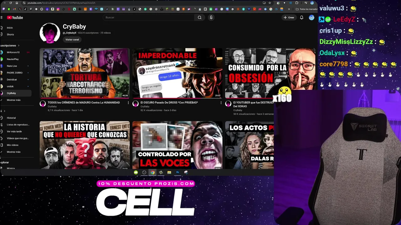
Task: Expand the Suscripciones section chevron
Action: coord(18,46)
